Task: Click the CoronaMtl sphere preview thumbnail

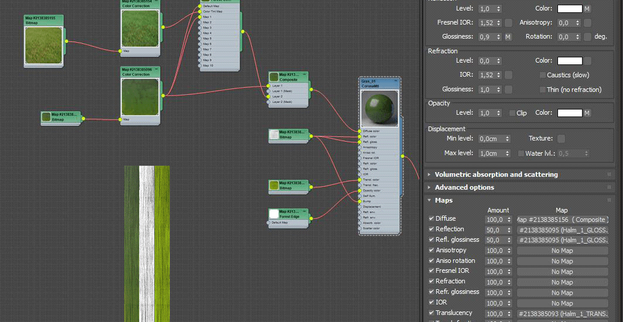Action: [379, 108]
